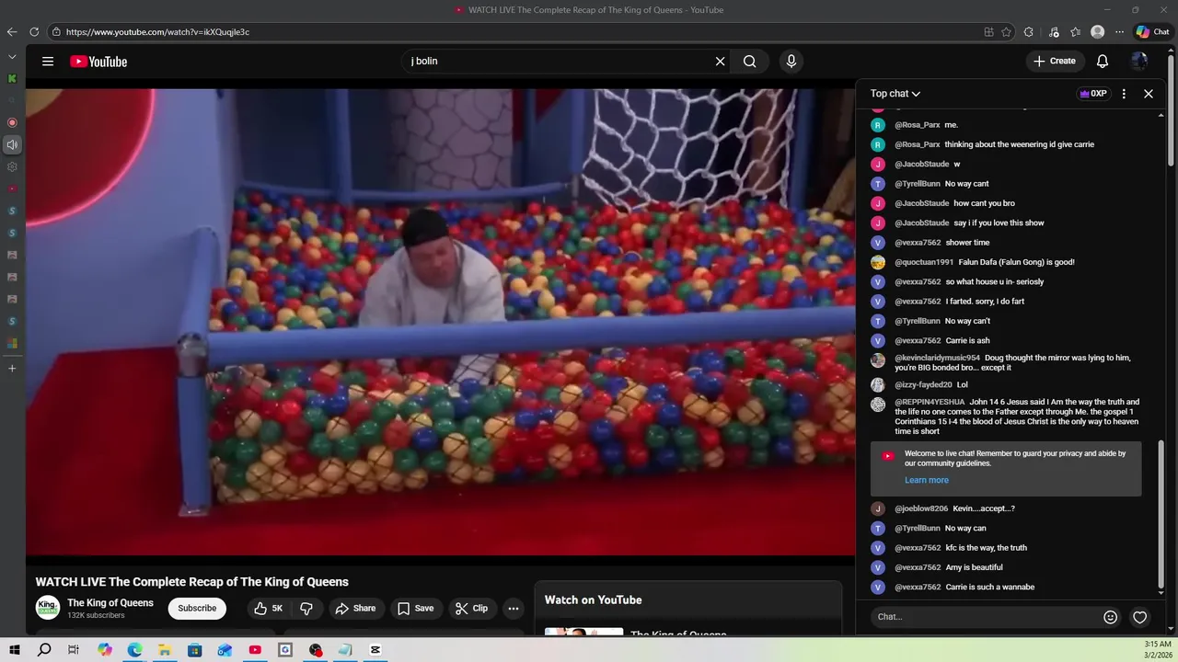Screen dimensions: 1178x662
Task: Open File Explorer from taskbar
Action: click(x=165, y=650)
